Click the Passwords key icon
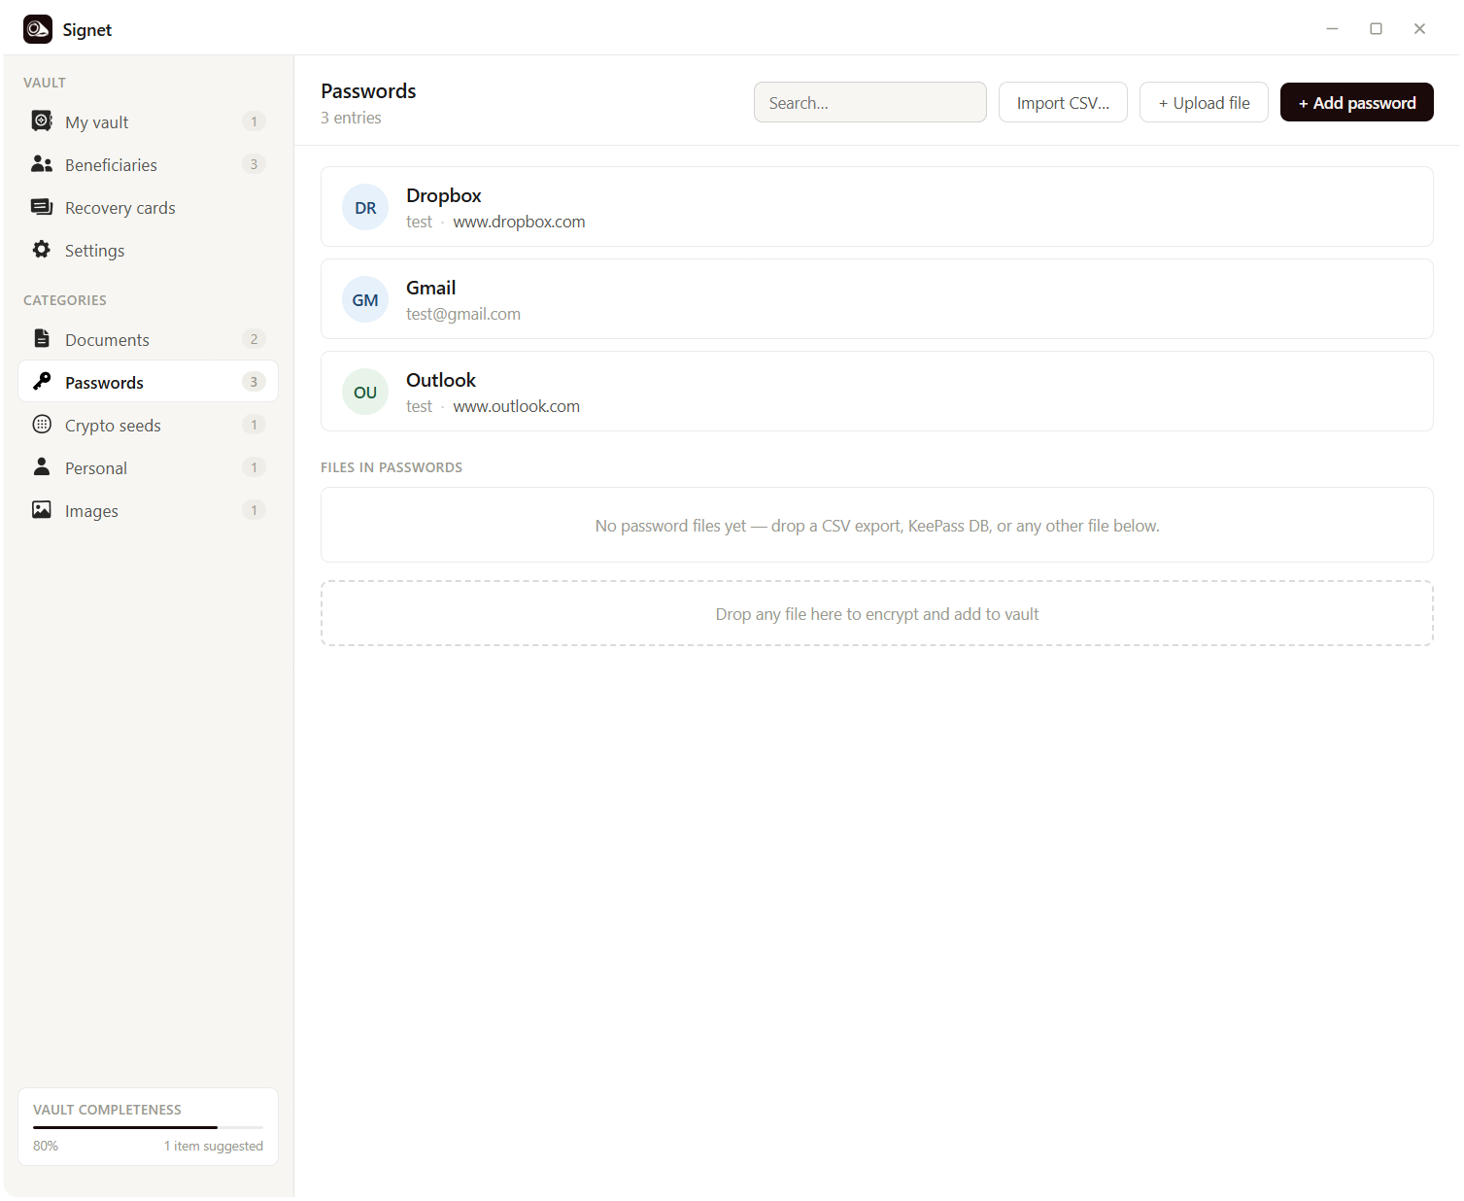The width and height of the screenshot is (1464, 1201). pos(42,382)
